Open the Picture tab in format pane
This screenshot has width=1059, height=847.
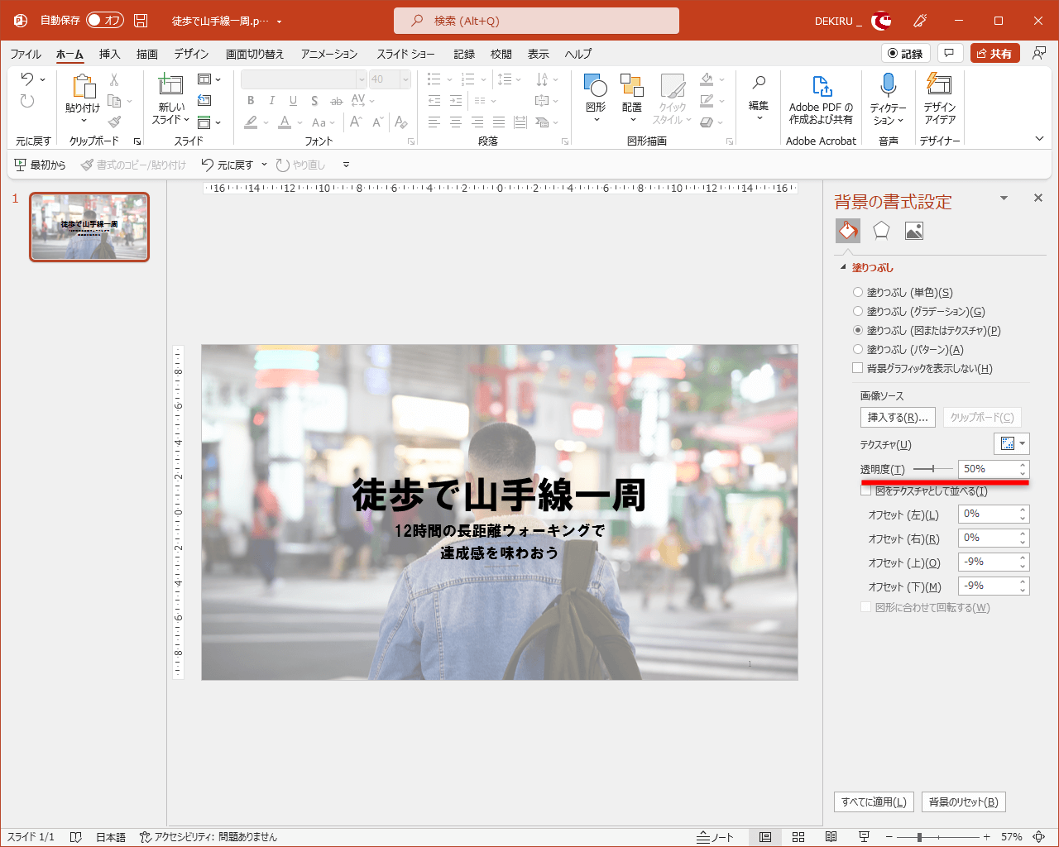point(914,231)
